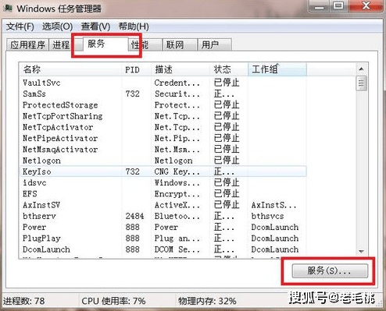The image size is (386, 311).
Task: Select the DcomLaunch service name
Action: pyautogui.click(x=46, y=249)
